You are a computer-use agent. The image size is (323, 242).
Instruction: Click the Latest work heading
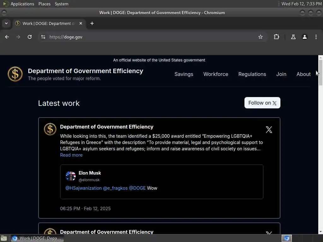pyautogui.click(x=59, y=103)
